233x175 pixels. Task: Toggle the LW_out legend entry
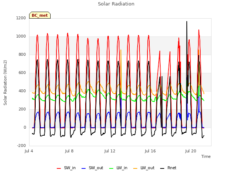pyautogui.click(x=144, y=168)
